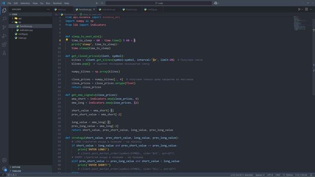Click print('ENTER LONG!') code line
315x177 pixels.
point(94,149)
